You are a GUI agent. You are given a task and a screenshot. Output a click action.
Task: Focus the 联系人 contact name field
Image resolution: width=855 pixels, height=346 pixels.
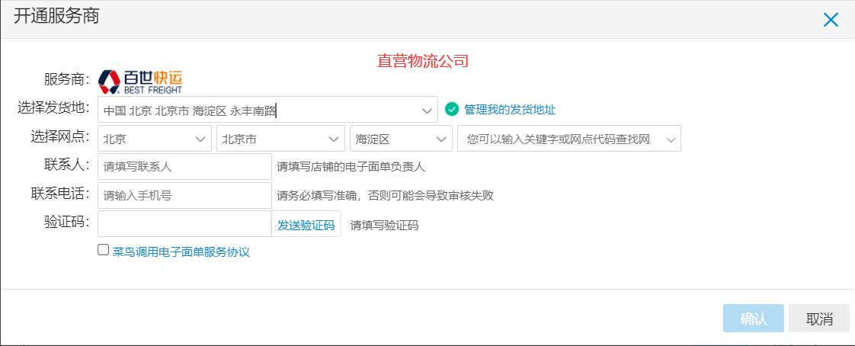click(x=184, y=167)
